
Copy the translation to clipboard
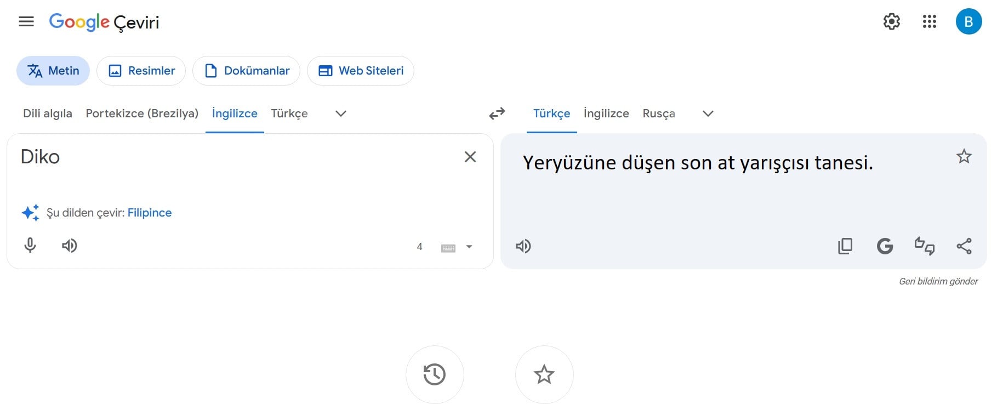coord(845,246)
